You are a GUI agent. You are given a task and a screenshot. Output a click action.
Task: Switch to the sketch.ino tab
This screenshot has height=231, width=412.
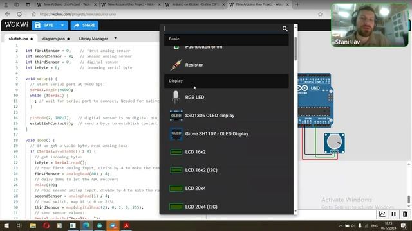(x=21, y=38)
